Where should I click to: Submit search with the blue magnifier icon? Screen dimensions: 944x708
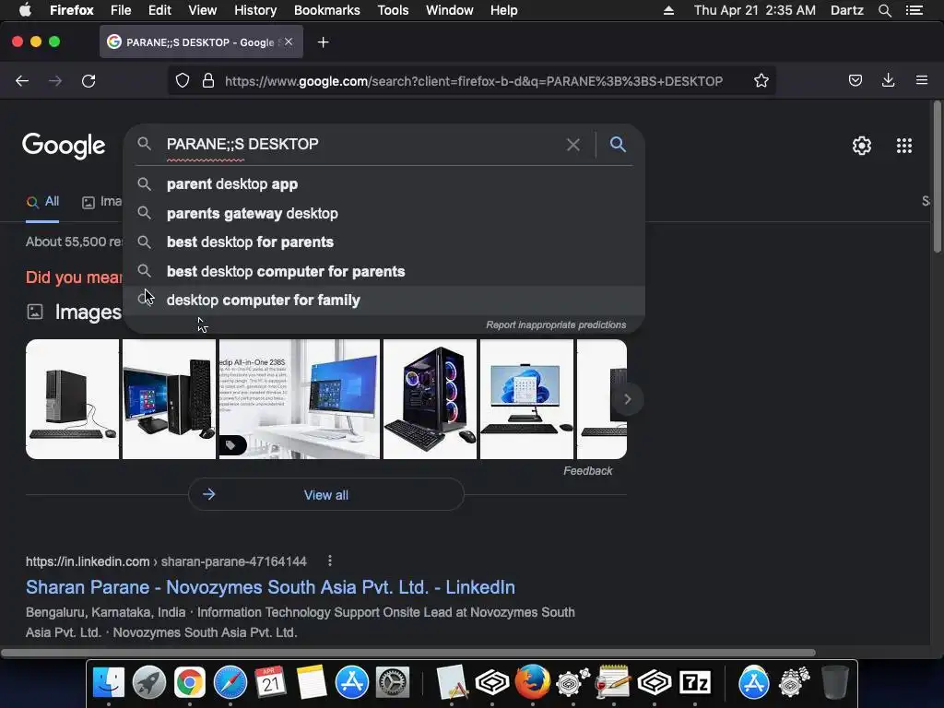pos(618,144)
